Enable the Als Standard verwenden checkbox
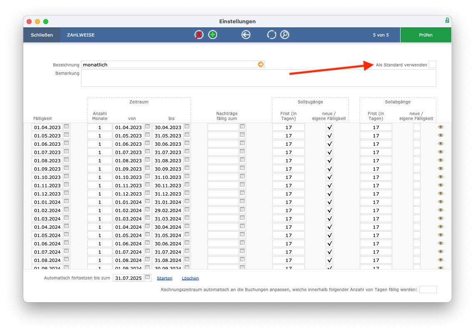The image size is (475, 333). [433, 64]
